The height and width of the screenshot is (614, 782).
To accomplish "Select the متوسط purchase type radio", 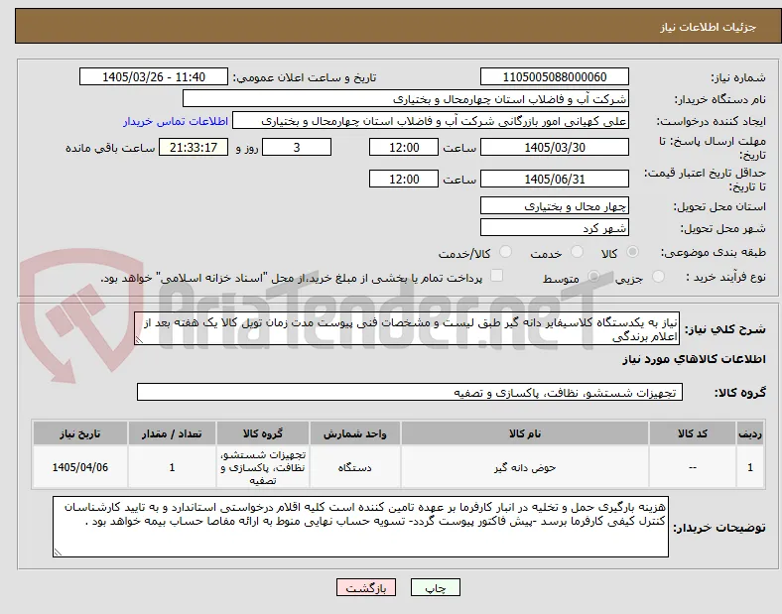I will 593,277.
